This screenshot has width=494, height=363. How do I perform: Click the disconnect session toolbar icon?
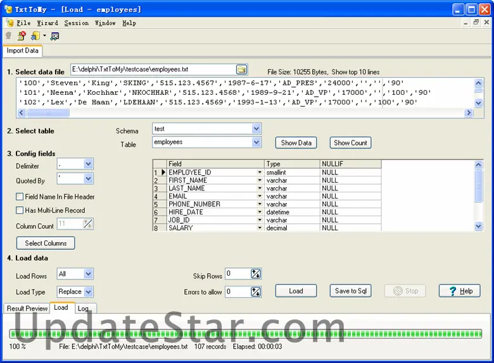click(21, 36)
